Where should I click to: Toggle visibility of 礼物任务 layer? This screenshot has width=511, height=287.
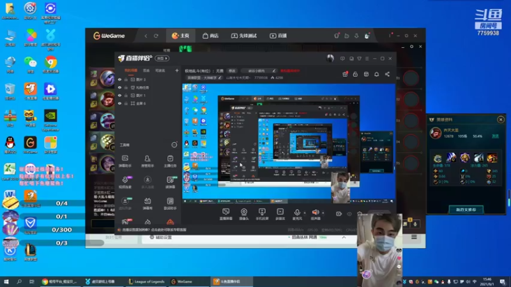tap(119, 87)
